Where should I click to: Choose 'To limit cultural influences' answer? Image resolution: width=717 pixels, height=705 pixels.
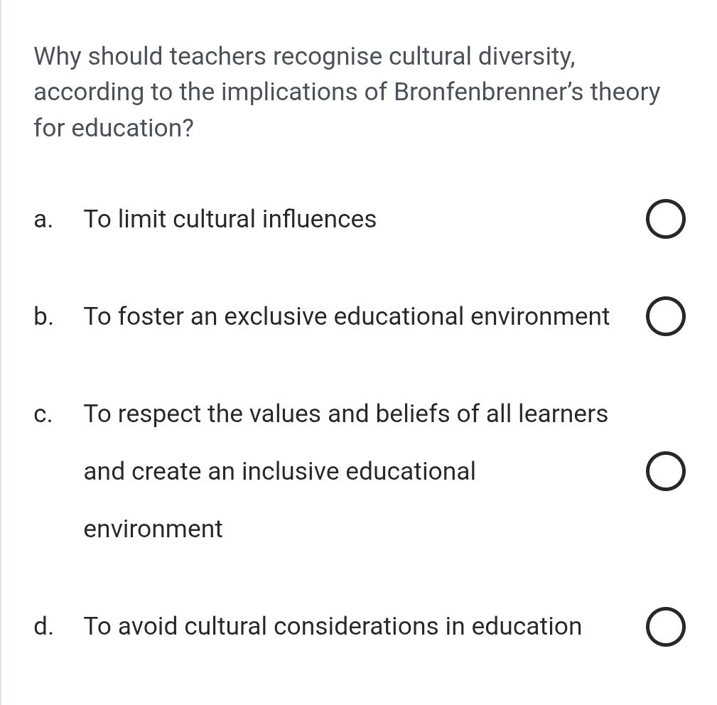[x=230, y=219]
